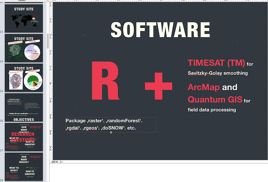Select slide 15 thumbnail with pie chart
Screen dimensions: 268x182
click(24, 78)
